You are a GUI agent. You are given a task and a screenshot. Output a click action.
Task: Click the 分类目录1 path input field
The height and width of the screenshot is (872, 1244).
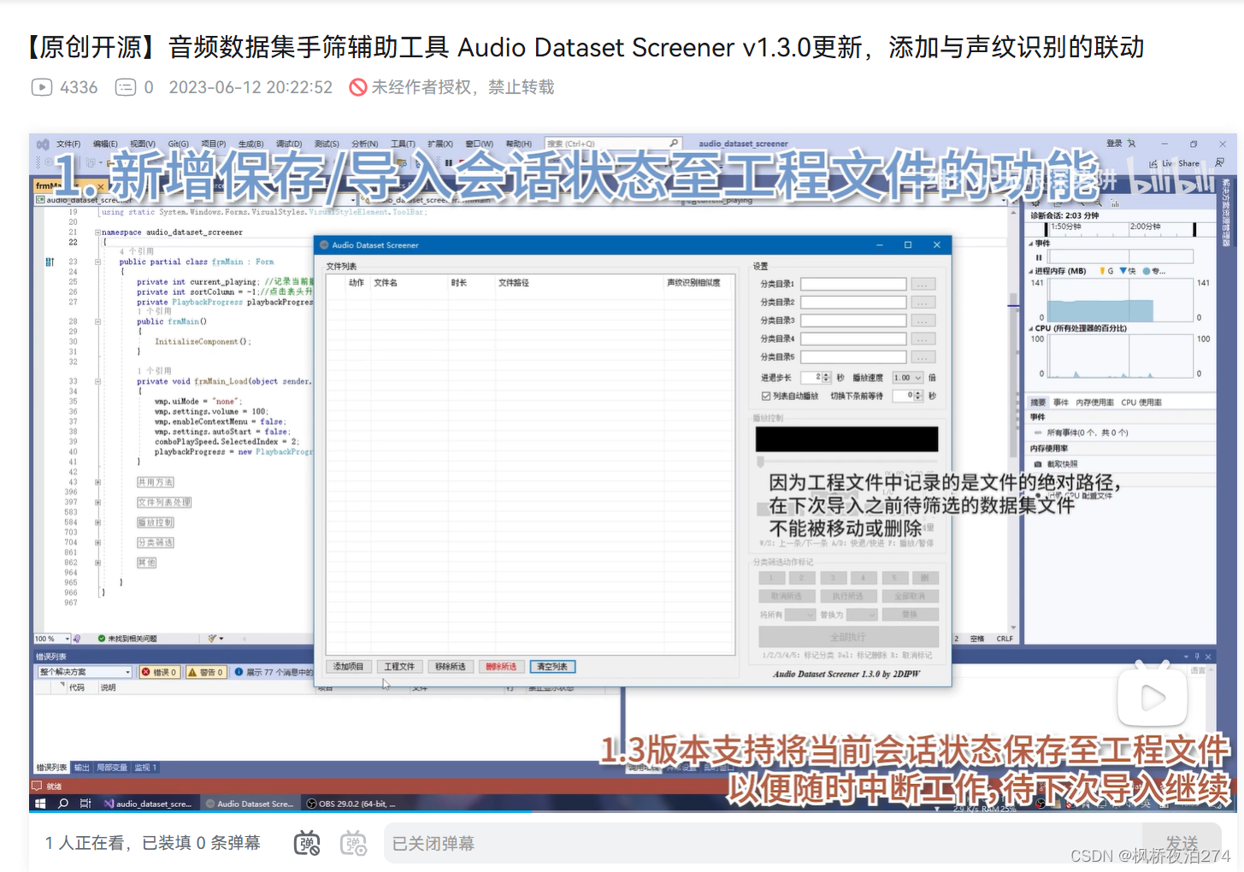[852, 284]
